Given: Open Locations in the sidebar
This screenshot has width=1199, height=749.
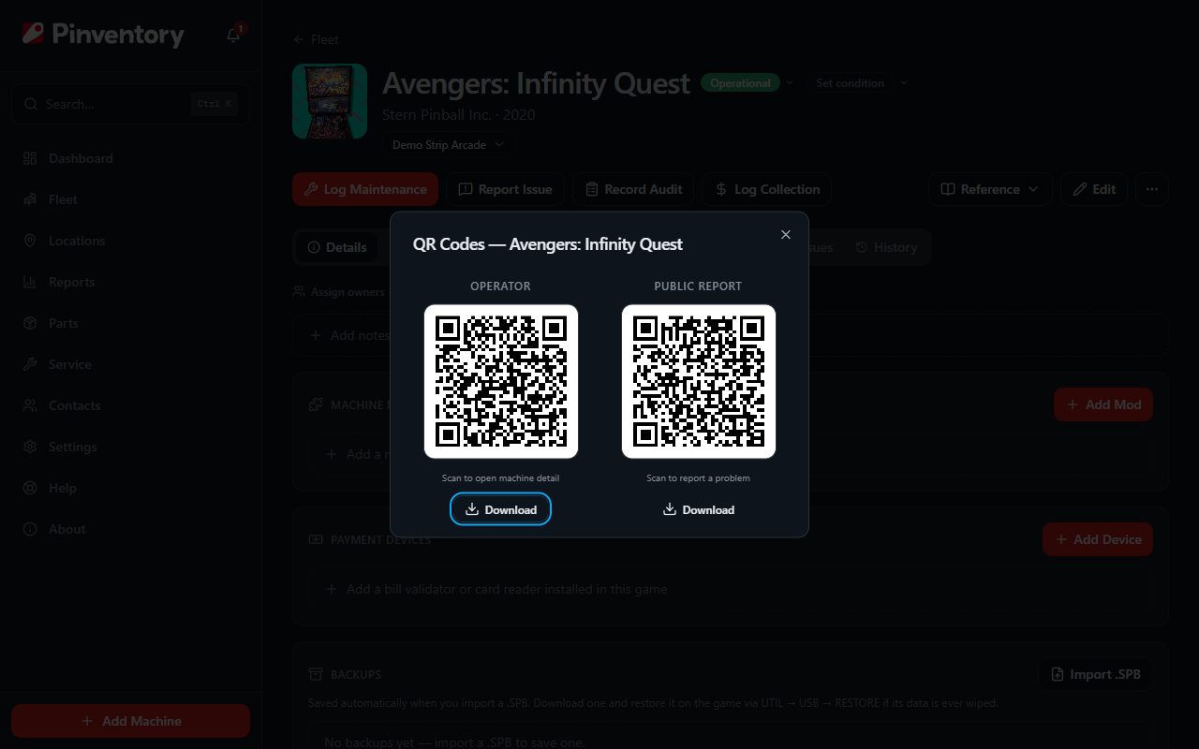Looking at the screenshot, I should pos(130,241).
